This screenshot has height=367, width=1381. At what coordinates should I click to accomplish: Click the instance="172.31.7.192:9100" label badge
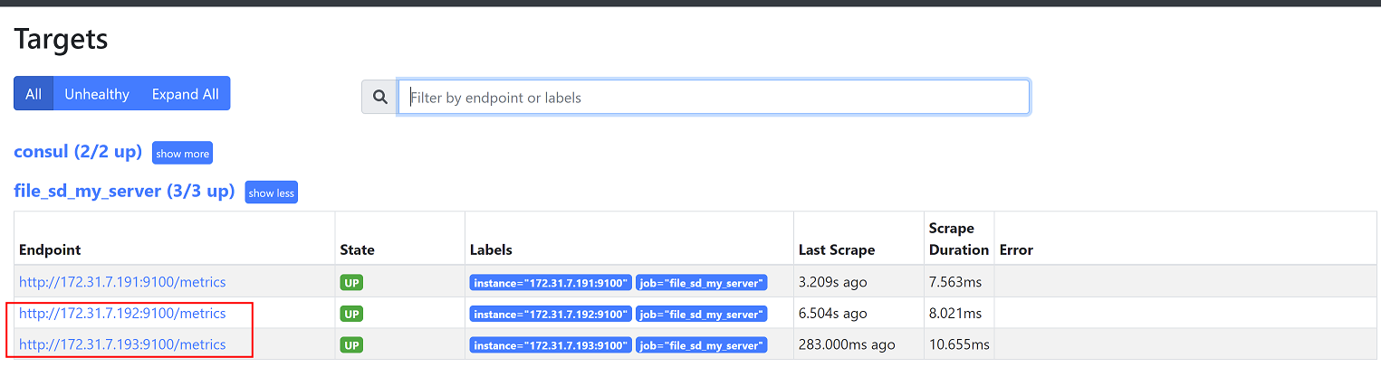550,315
